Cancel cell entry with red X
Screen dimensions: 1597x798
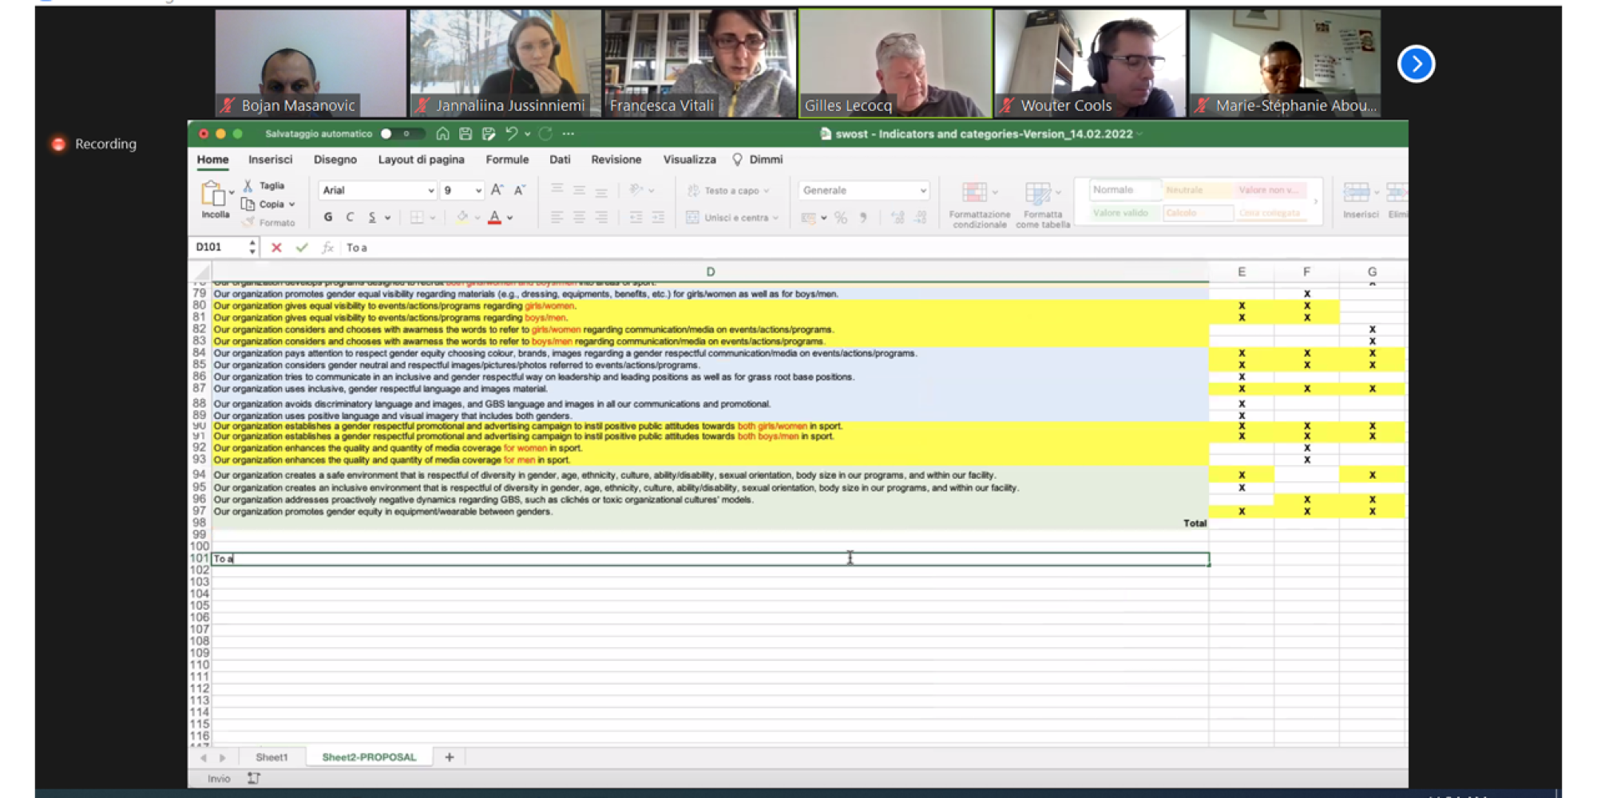(276, 248)
